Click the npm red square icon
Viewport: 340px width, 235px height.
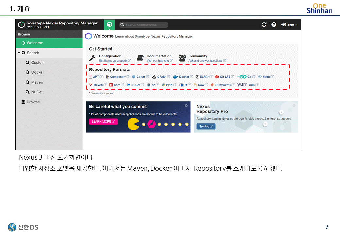[x=111, y=85]
